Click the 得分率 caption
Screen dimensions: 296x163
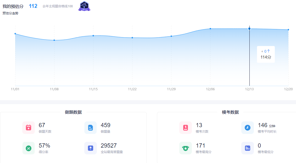click(x=43, y=152)
